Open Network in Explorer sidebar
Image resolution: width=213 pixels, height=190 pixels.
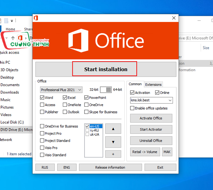pyautogui.click(x=6, y=140)
